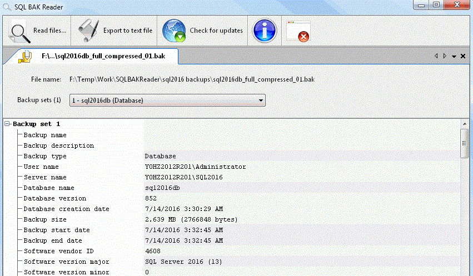Open the blue info About icon
473x276 pixels.
265,31
